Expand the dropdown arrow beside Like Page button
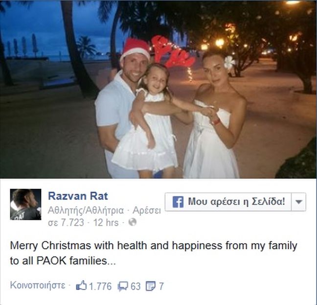Viewport: 317px width, 305px height. [298, 202]
